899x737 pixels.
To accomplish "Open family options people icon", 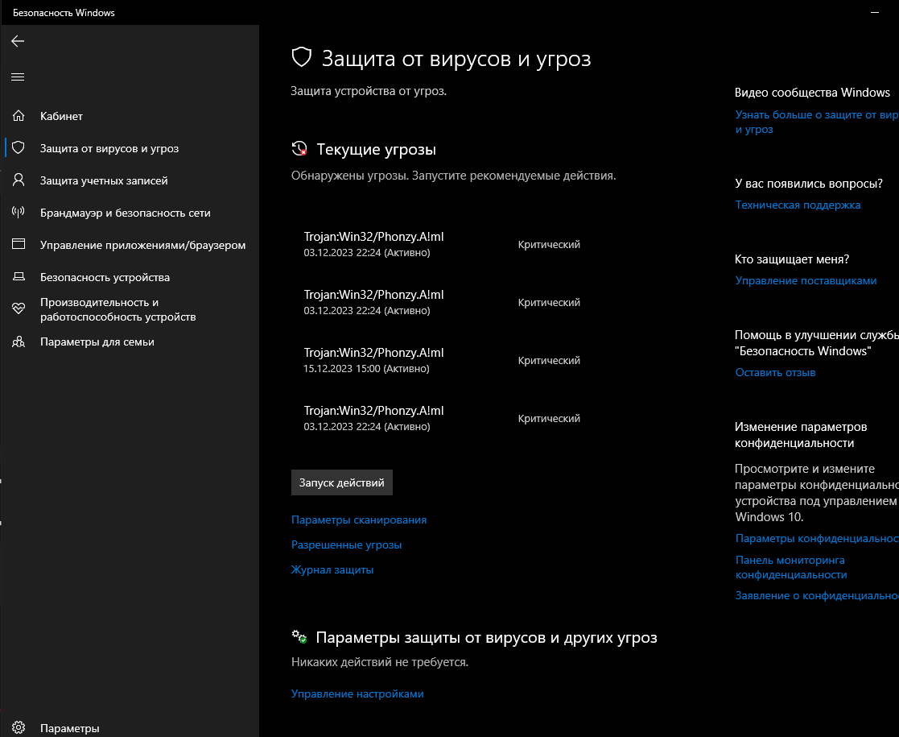I will [x=19, y=342].
